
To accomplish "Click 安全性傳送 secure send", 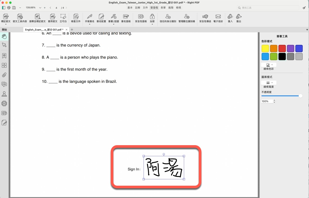I will [x=205, y=18].
